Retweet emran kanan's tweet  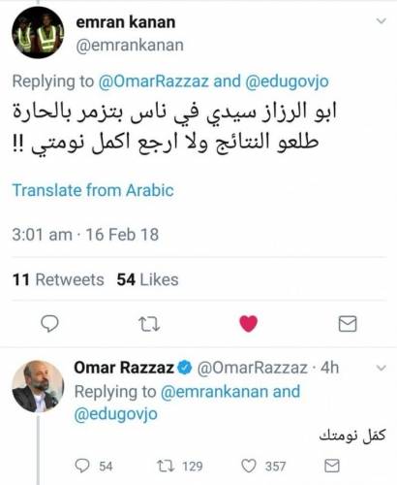(149, 324)
